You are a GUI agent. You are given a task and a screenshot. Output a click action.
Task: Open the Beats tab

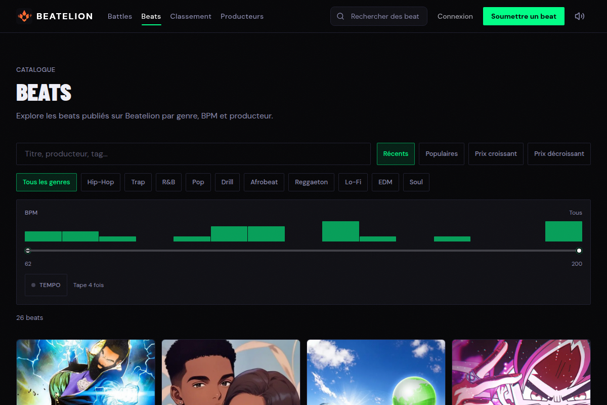coord(151,16)
